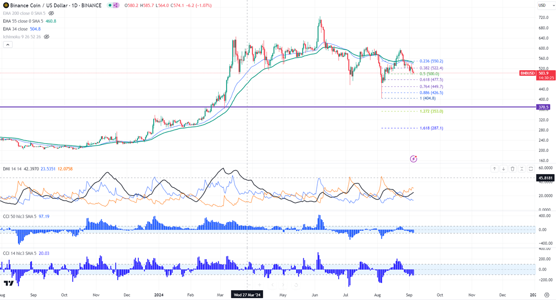The height and width of the screenshot is (300, 556).
Task: Click the EMA 55 value 460.8
Action: tap(51, 21)
